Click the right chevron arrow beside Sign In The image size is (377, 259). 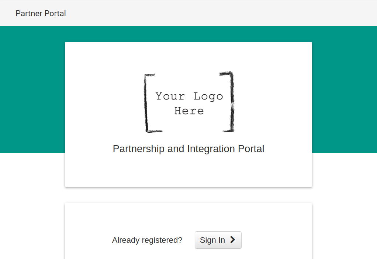[x=232, y=240]
